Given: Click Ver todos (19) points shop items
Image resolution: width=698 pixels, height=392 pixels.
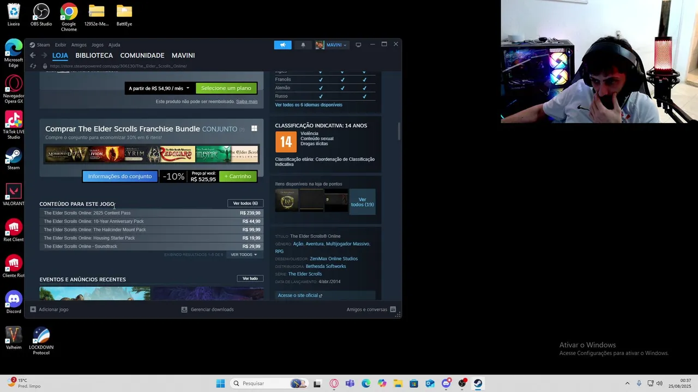Looking at the screenshot, I should coord(362,202).
